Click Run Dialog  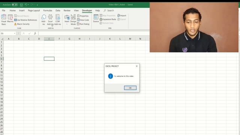click(83, 24)
